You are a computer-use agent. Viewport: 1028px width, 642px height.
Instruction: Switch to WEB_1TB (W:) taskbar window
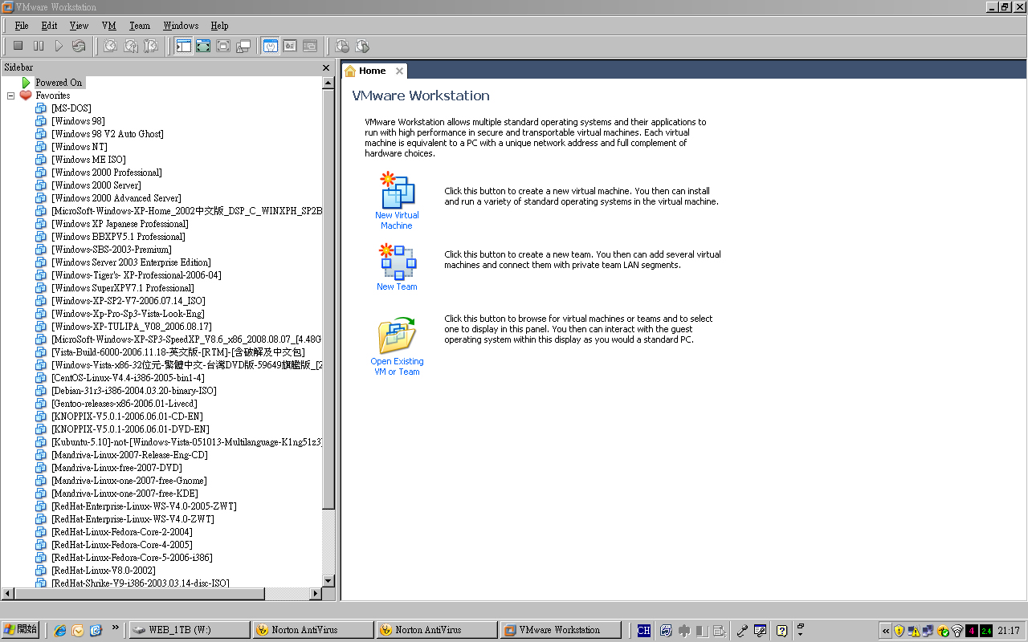[189, 630]
